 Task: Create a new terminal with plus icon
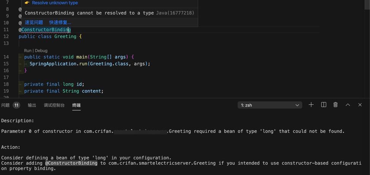[x=311, y=105]
